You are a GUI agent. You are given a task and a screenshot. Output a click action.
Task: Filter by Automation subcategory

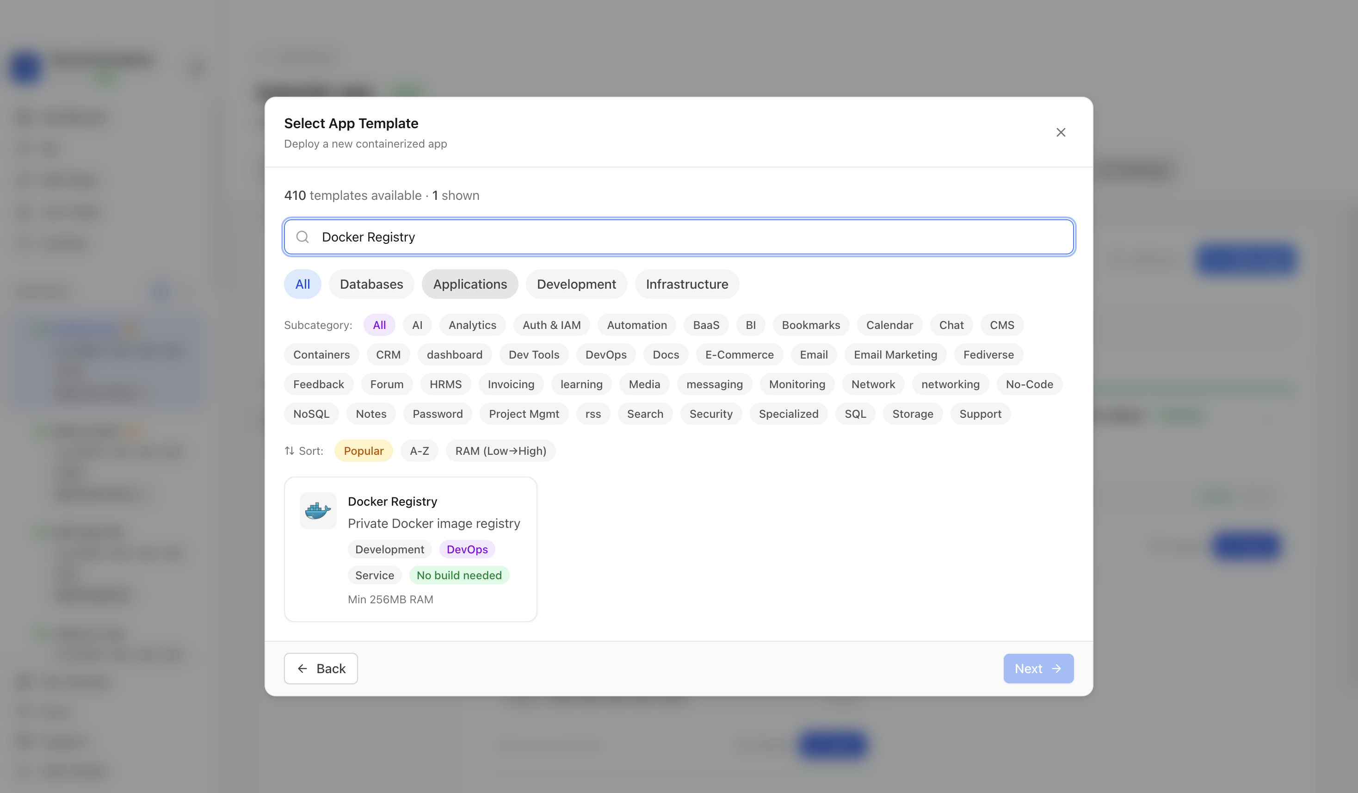tap(637, 325)
